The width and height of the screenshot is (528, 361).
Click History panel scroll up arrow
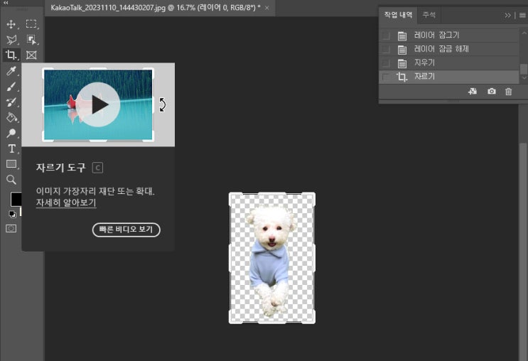pyautogui.click(x=524, y=33)
